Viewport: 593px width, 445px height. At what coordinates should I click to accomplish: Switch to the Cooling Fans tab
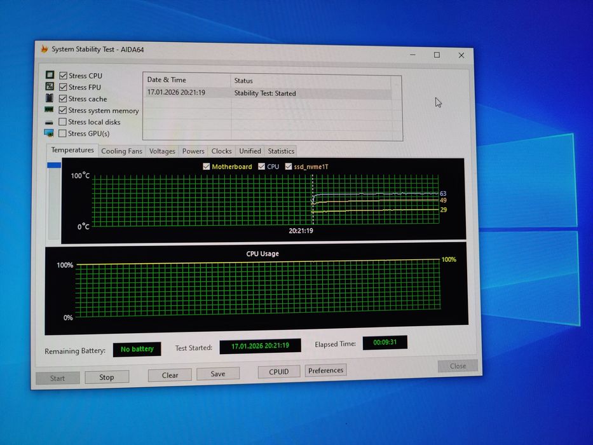coord(122,151)
